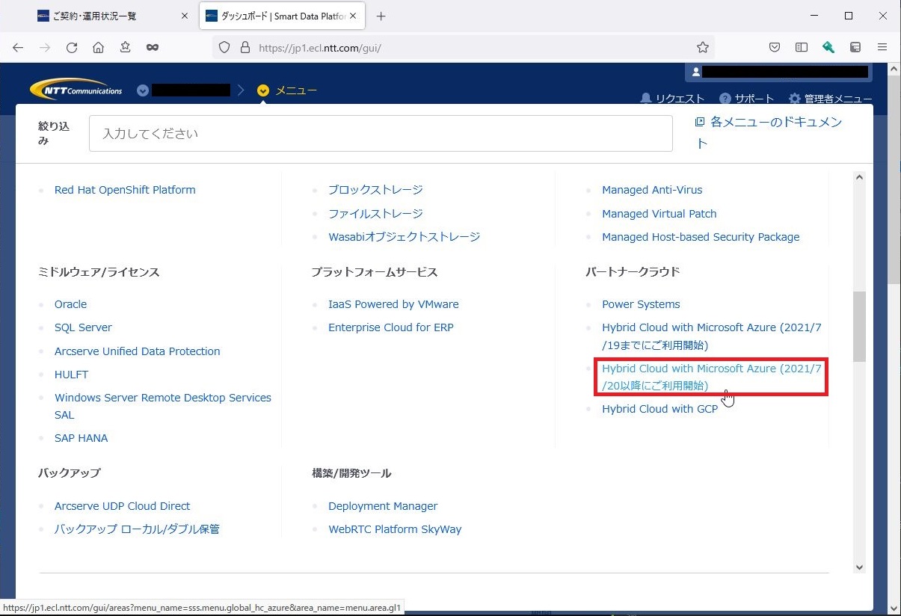This screenshot has width=901, height=616.
Task: Open the Pocket save icon in toolbar
Action: point(775,47)
